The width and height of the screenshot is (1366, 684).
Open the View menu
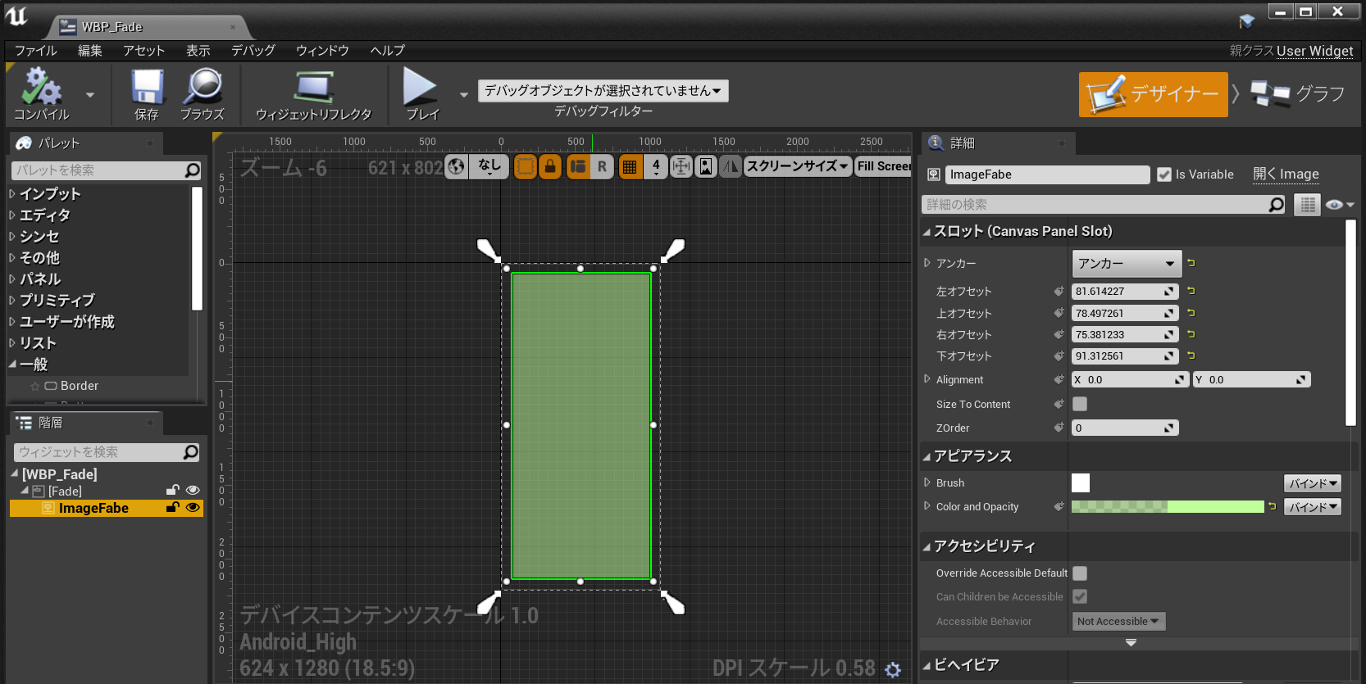[x=198, y=50]
